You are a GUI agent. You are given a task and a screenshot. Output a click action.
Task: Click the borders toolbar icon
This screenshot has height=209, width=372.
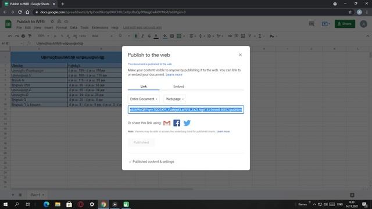[172, 36]
